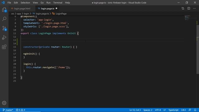Click 'ngOnInit()' method name

[x=30, y=54]
